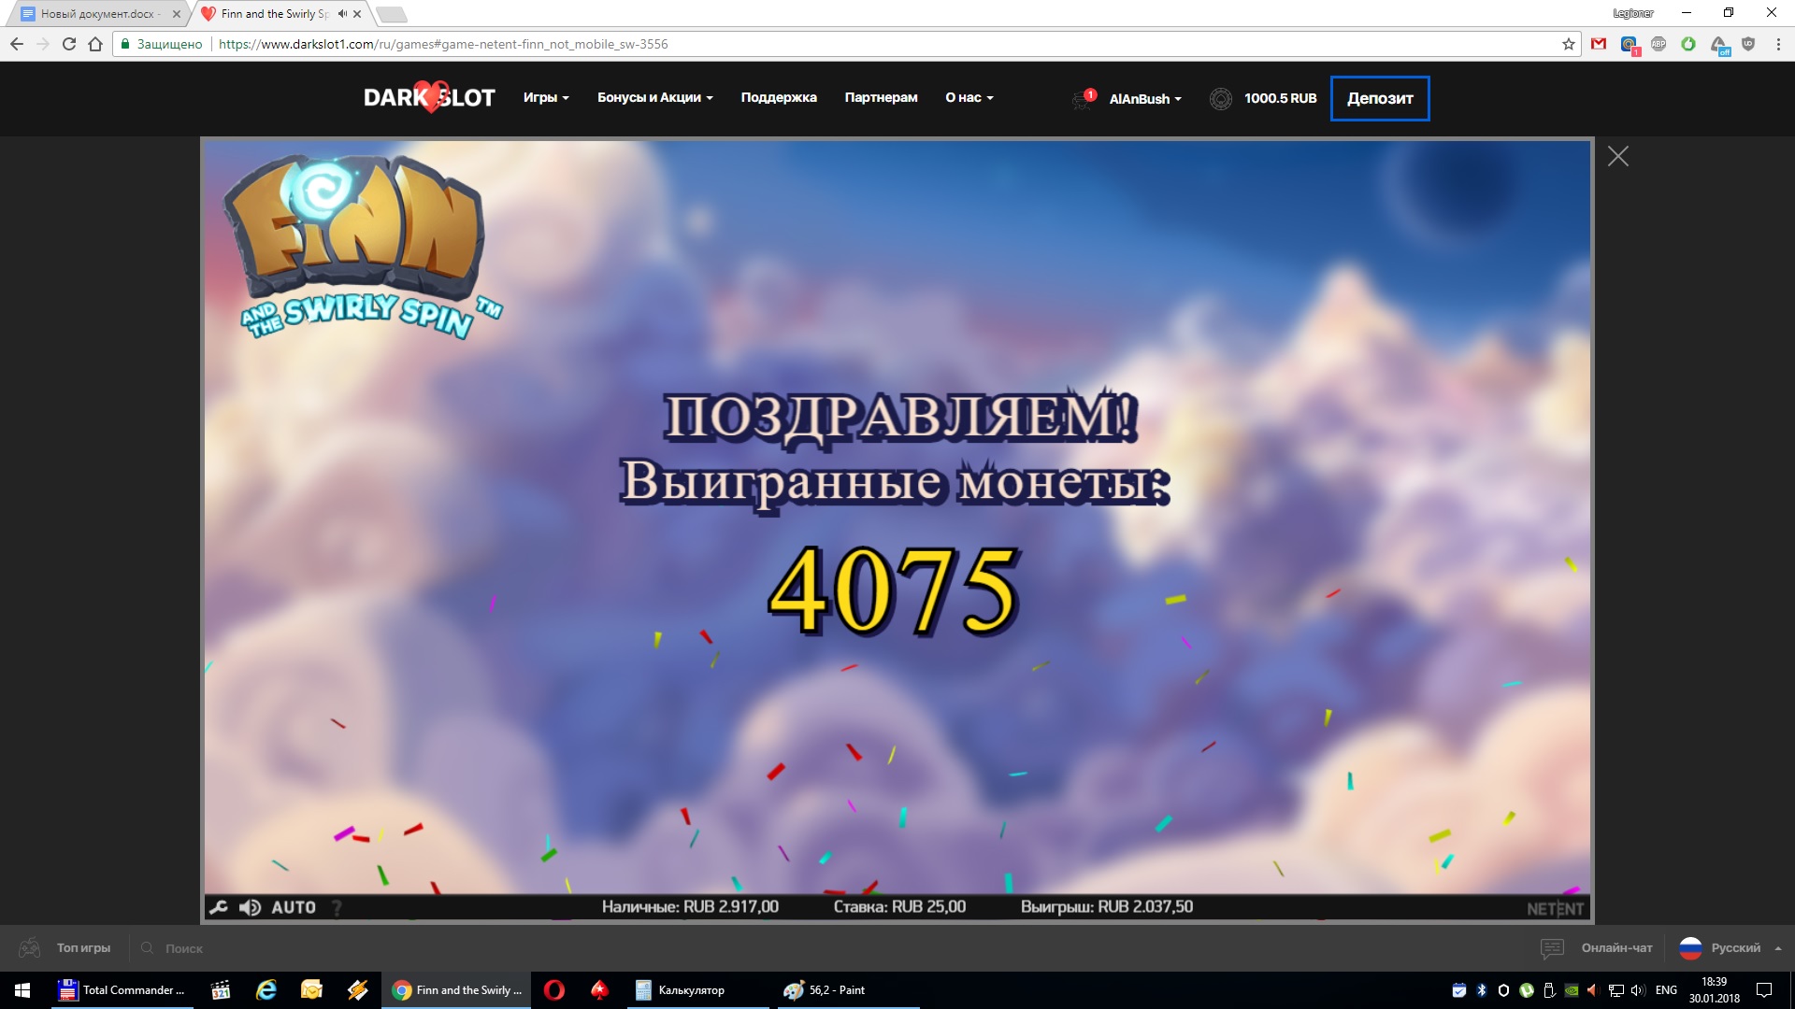Open PokerStars taskbar icon
This screenshot has width=1795, height=1009.
599,990
